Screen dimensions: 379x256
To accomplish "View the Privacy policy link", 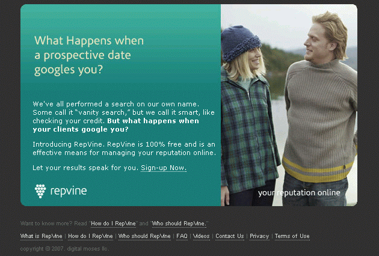I will point(259,236).
